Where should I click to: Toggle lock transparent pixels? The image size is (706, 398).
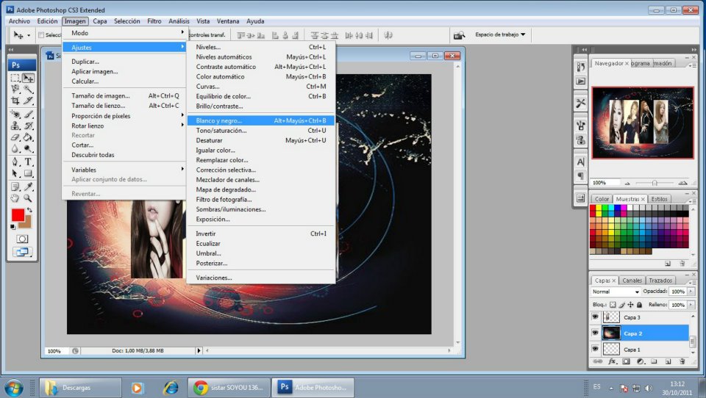coord(613,305)
